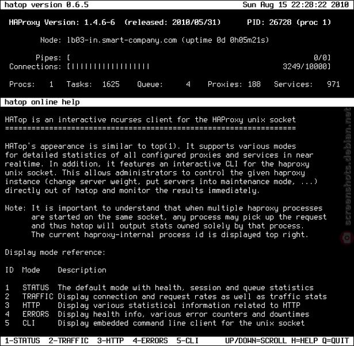The image size is (354, 346).
Task: Click the Pipes usage bar
Action: 199,58
